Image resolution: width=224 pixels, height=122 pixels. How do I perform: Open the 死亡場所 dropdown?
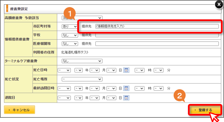click(82, 79)
